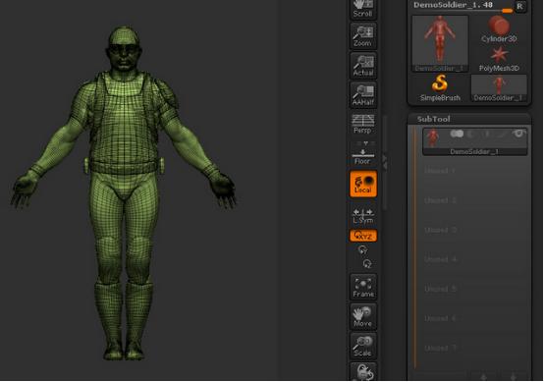Click the Unused 6 subtool slot

pyautogui.click(x=474, y=318)
